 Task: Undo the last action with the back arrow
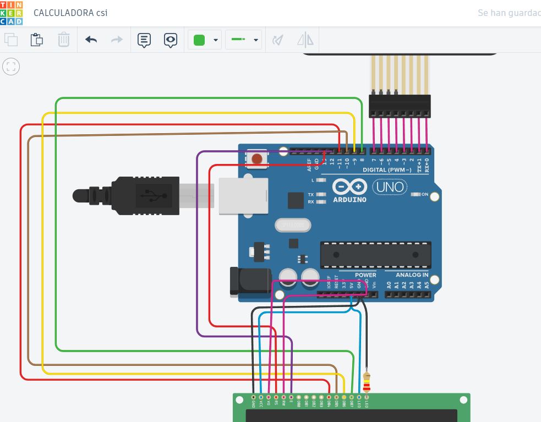(x=91, y=40)
